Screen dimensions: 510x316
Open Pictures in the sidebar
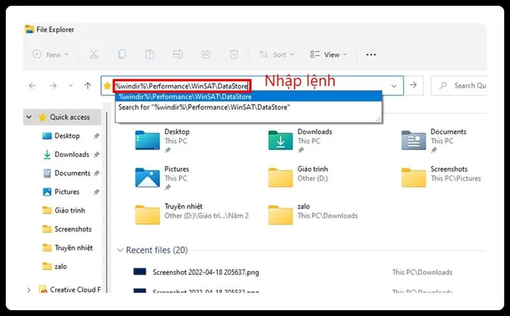[61, 192]
